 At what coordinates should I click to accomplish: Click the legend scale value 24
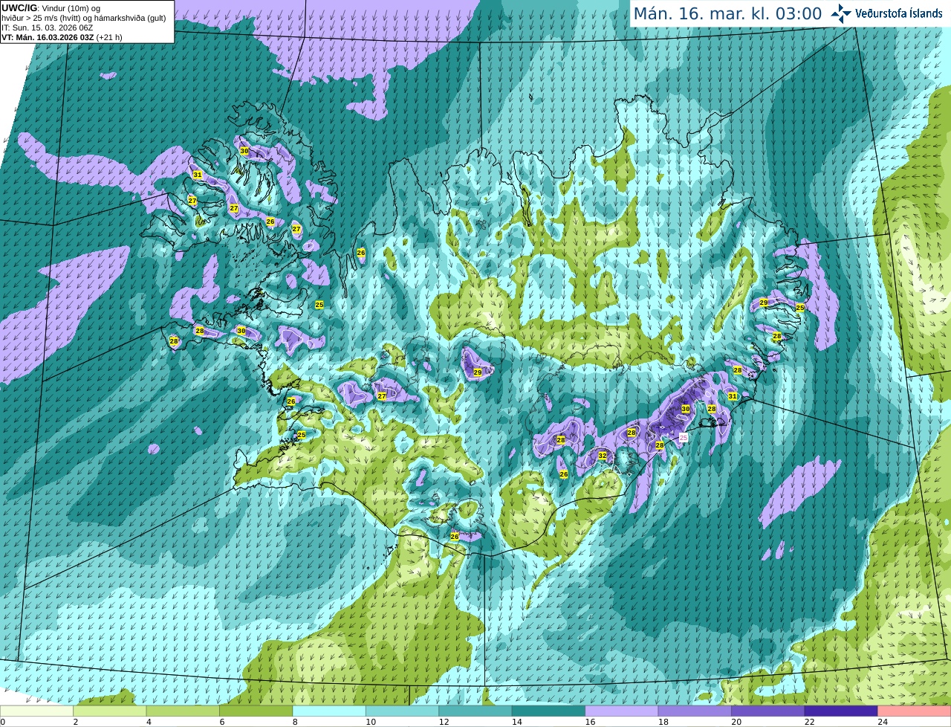click(x=883, y=722)
